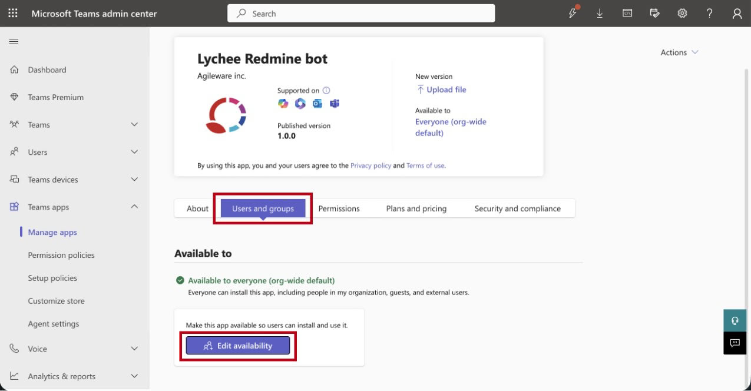Open the Privacy policy link

point(370,165)
